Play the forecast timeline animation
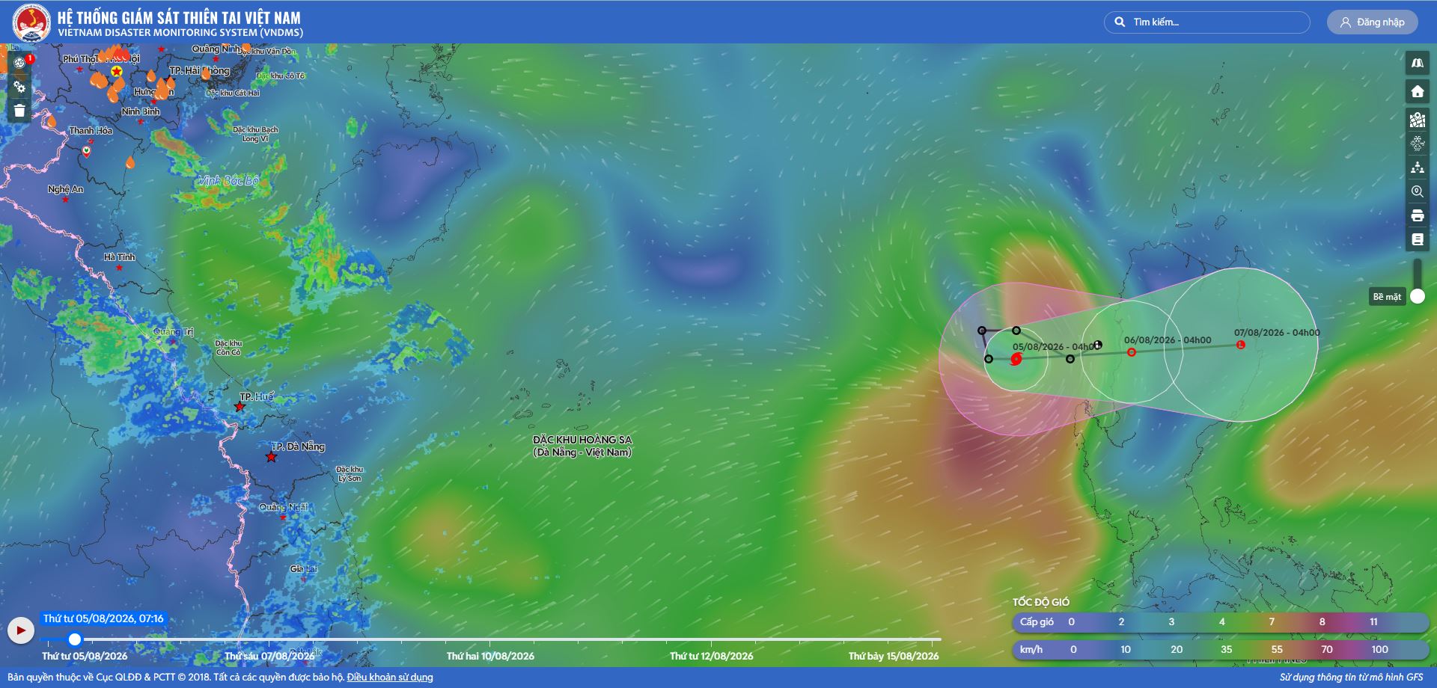This screenshot has width=1437, height=688. [21, 630]
